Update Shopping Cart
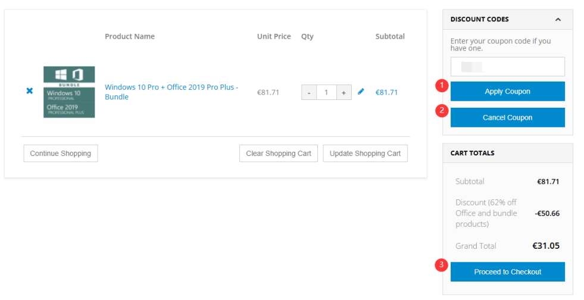The image size is (584, 300). point(365,154)
